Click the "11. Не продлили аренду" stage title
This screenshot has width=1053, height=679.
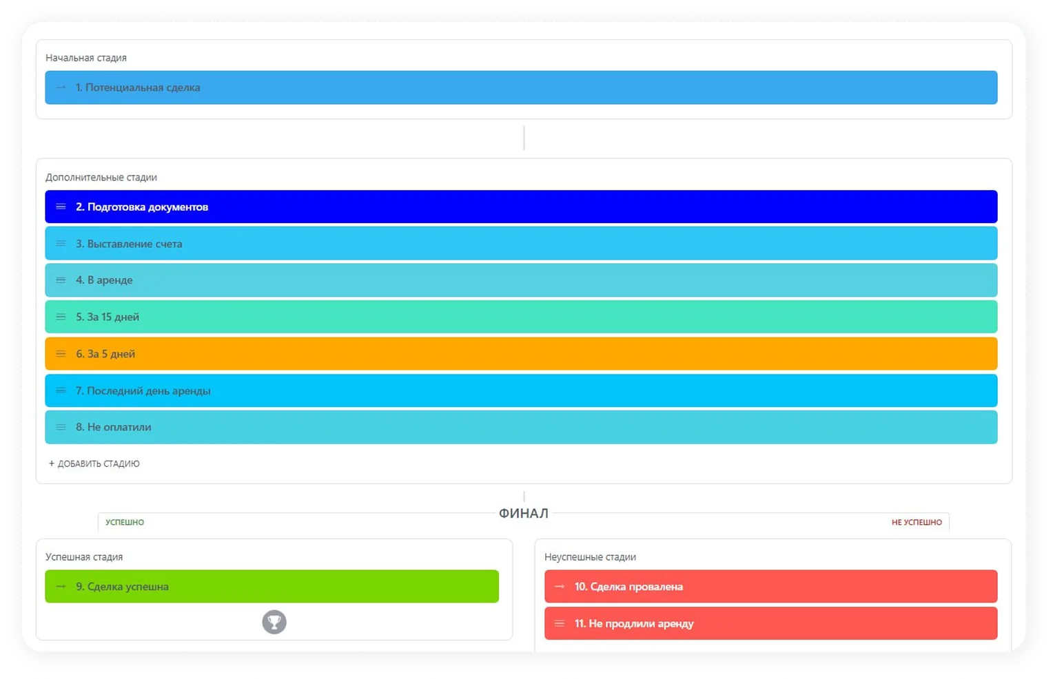pyautogui.click(x=634, y=624)
